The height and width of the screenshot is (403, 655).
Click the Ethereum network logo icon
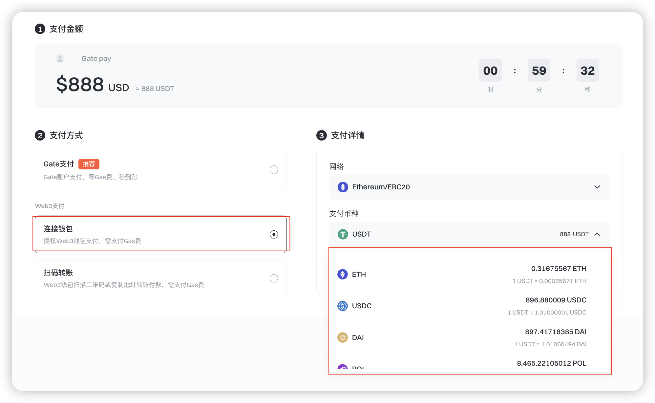pyautogui.click(x=343, y=187)
